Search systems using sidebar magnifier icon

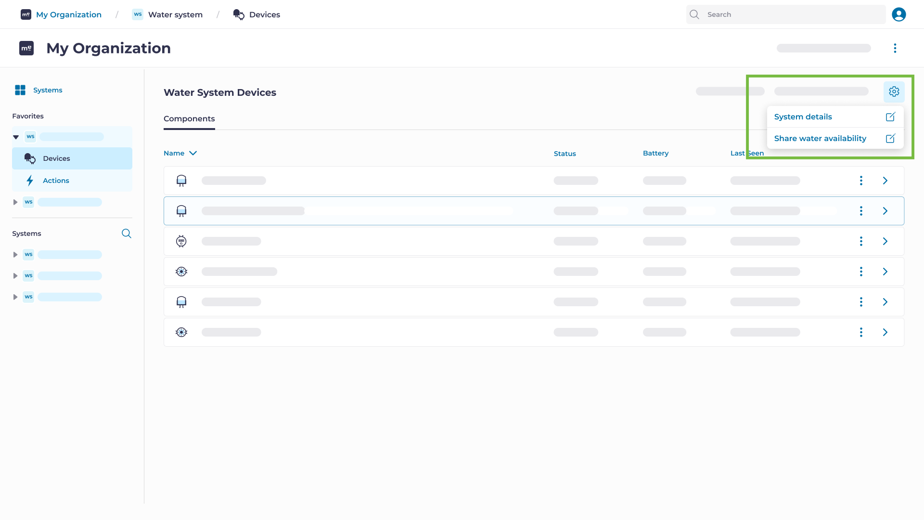coord(127,234)
